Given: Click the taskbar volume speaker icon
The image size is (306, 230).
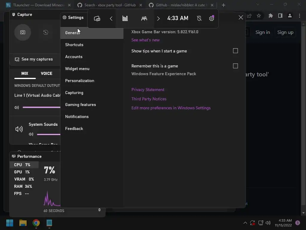Looking at the screenshot, I should click(268, 223).
